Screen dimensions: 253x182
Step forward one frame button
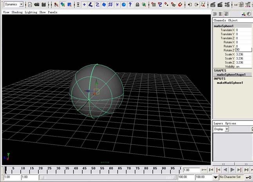click(246, 170)
